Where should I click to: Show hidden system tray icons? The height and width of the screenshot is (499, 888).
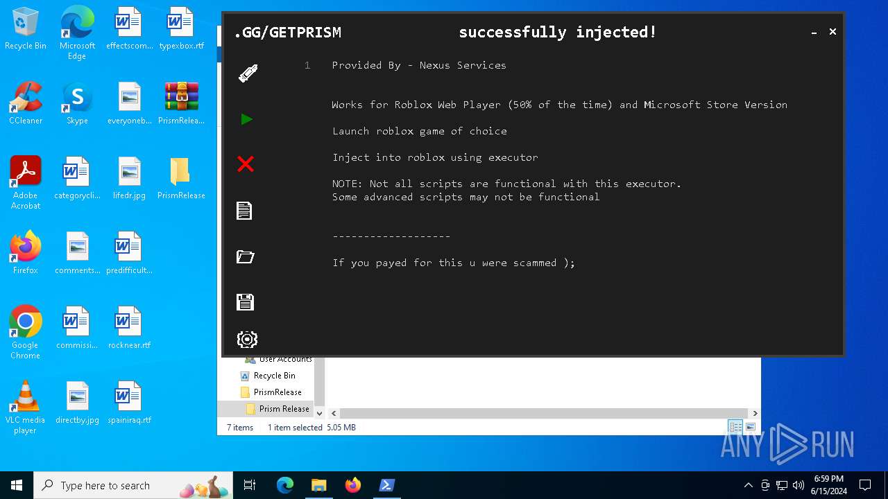pos(748,485)
